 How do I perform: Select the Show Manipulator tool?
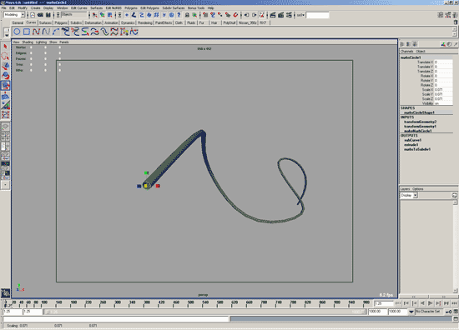pyautogui.click(x=5, y=105)
